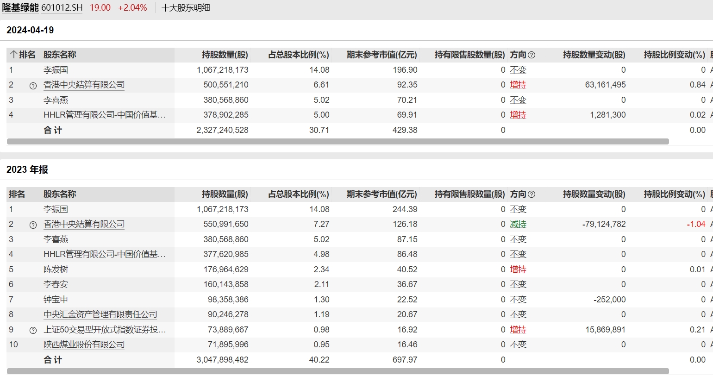Click price change +2.04%

tap(132, 7)
